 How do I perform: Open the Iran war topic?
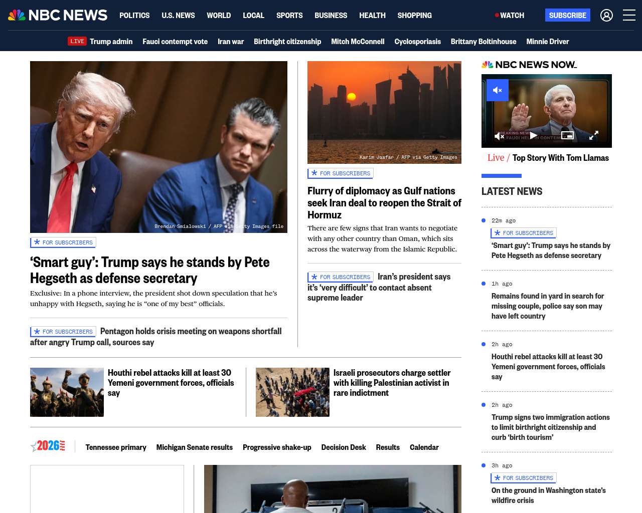(x=231, y=42)
